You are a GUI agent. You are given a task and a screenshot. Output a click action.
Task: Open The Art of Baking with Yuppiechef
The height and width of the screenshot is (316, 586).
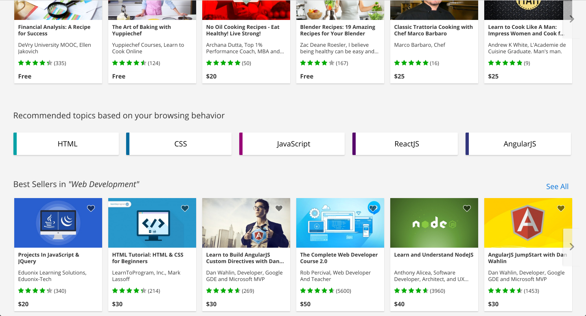pyautogui.click(x=142, y=30)
